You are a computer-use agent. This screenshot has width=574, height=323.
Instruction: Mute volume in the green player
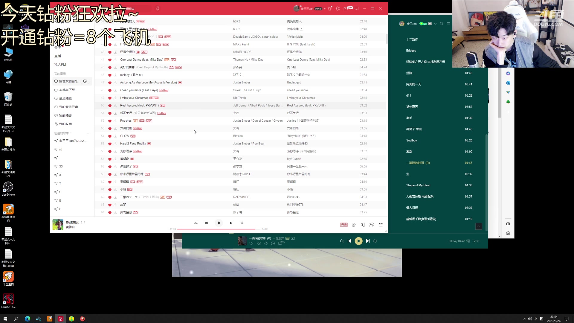pyautogui.click(x=375, y=241)
